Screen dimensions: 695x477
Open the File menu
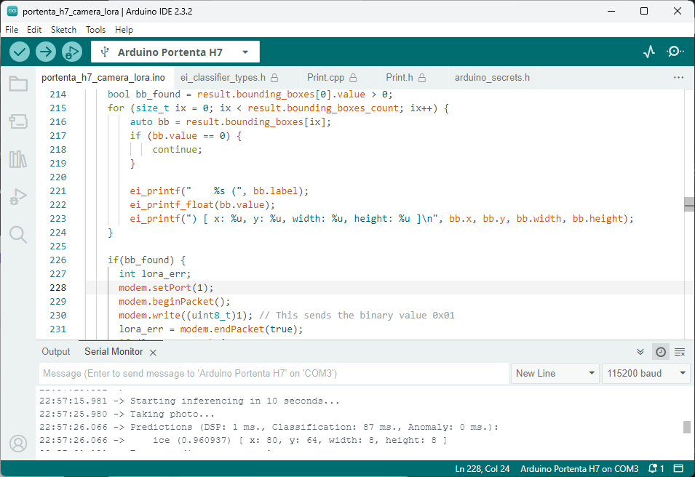click(12, 30)
